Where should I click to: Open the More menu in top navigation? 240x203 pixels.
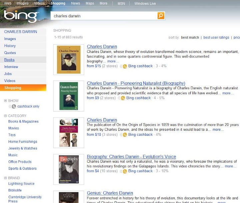[x=103, y=3]
